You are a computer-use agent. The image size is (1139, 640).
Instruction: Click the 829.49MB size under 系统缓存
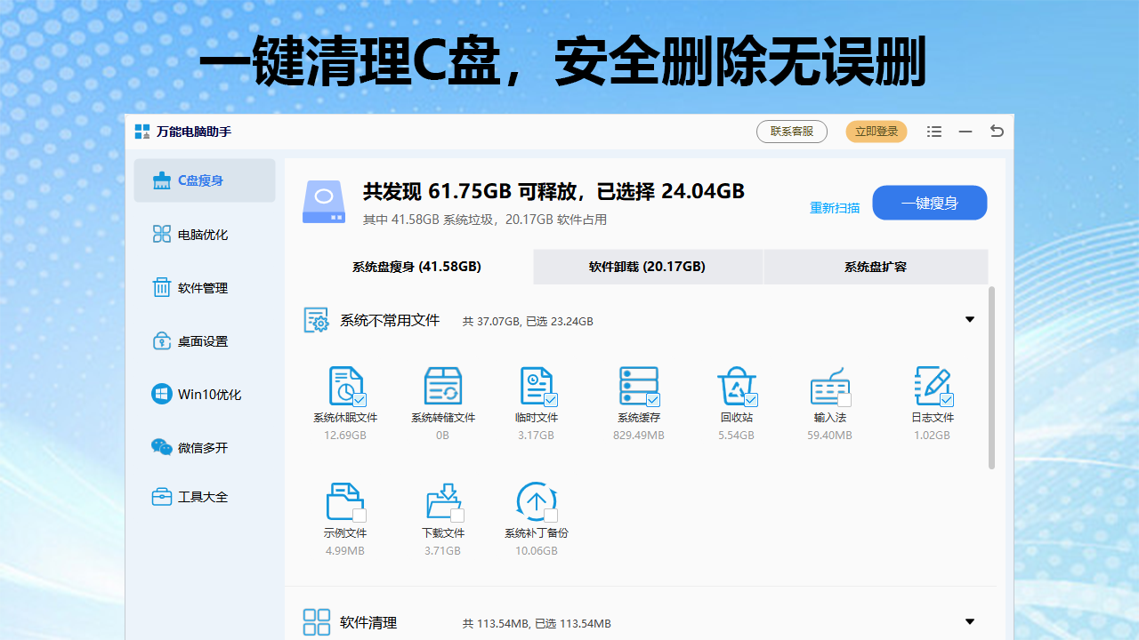pos(638,436)
